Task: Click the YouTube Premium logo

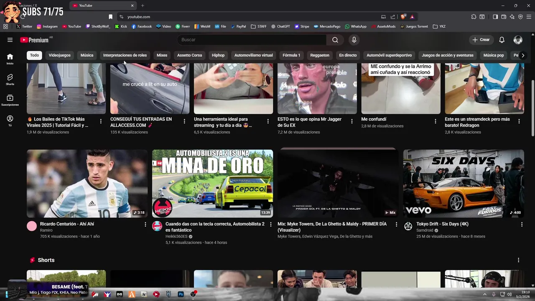Action: pos(35,40)
